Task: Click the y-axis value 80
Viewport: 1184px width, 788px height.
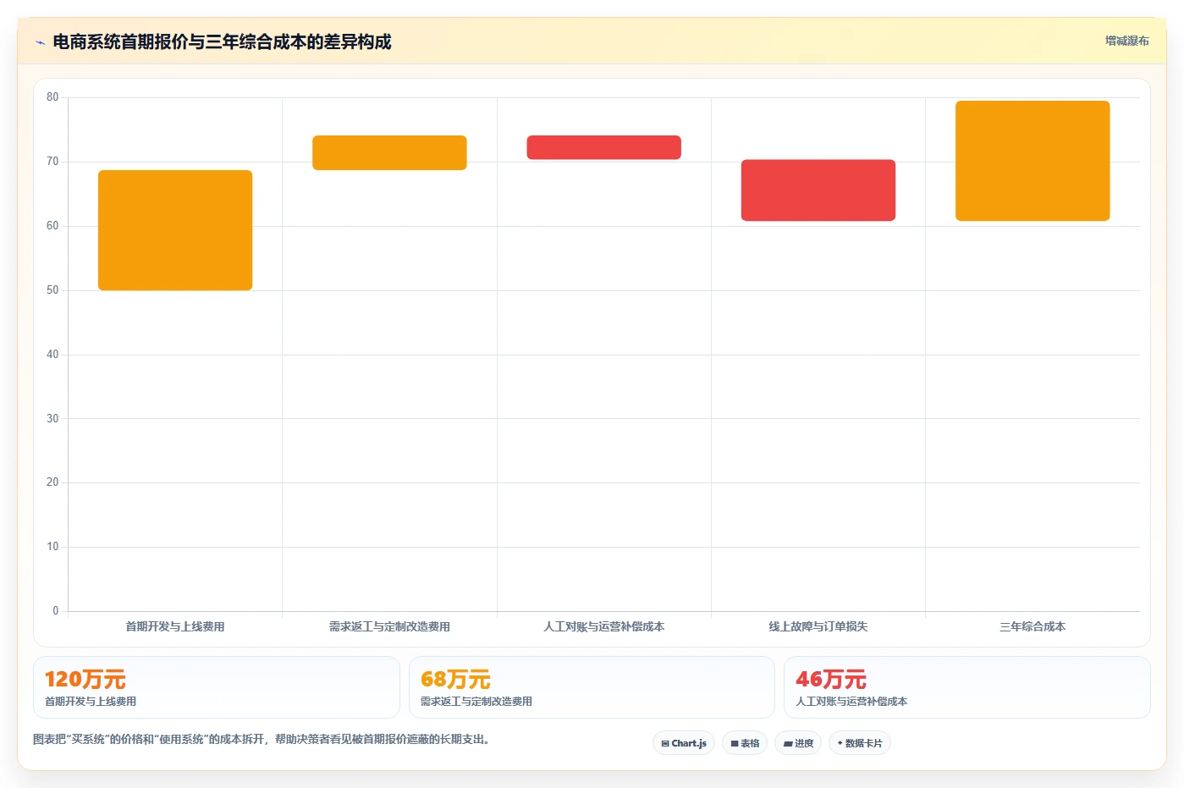Action: pyautogui.click(x=52, y=97)
